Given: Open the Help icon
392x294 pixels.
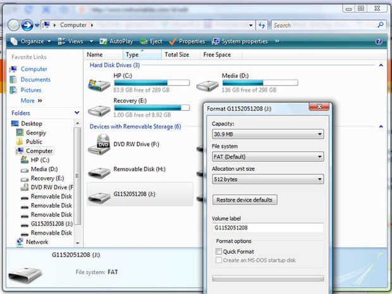Looking at the screenshot, I should click(x=379, y=41).
